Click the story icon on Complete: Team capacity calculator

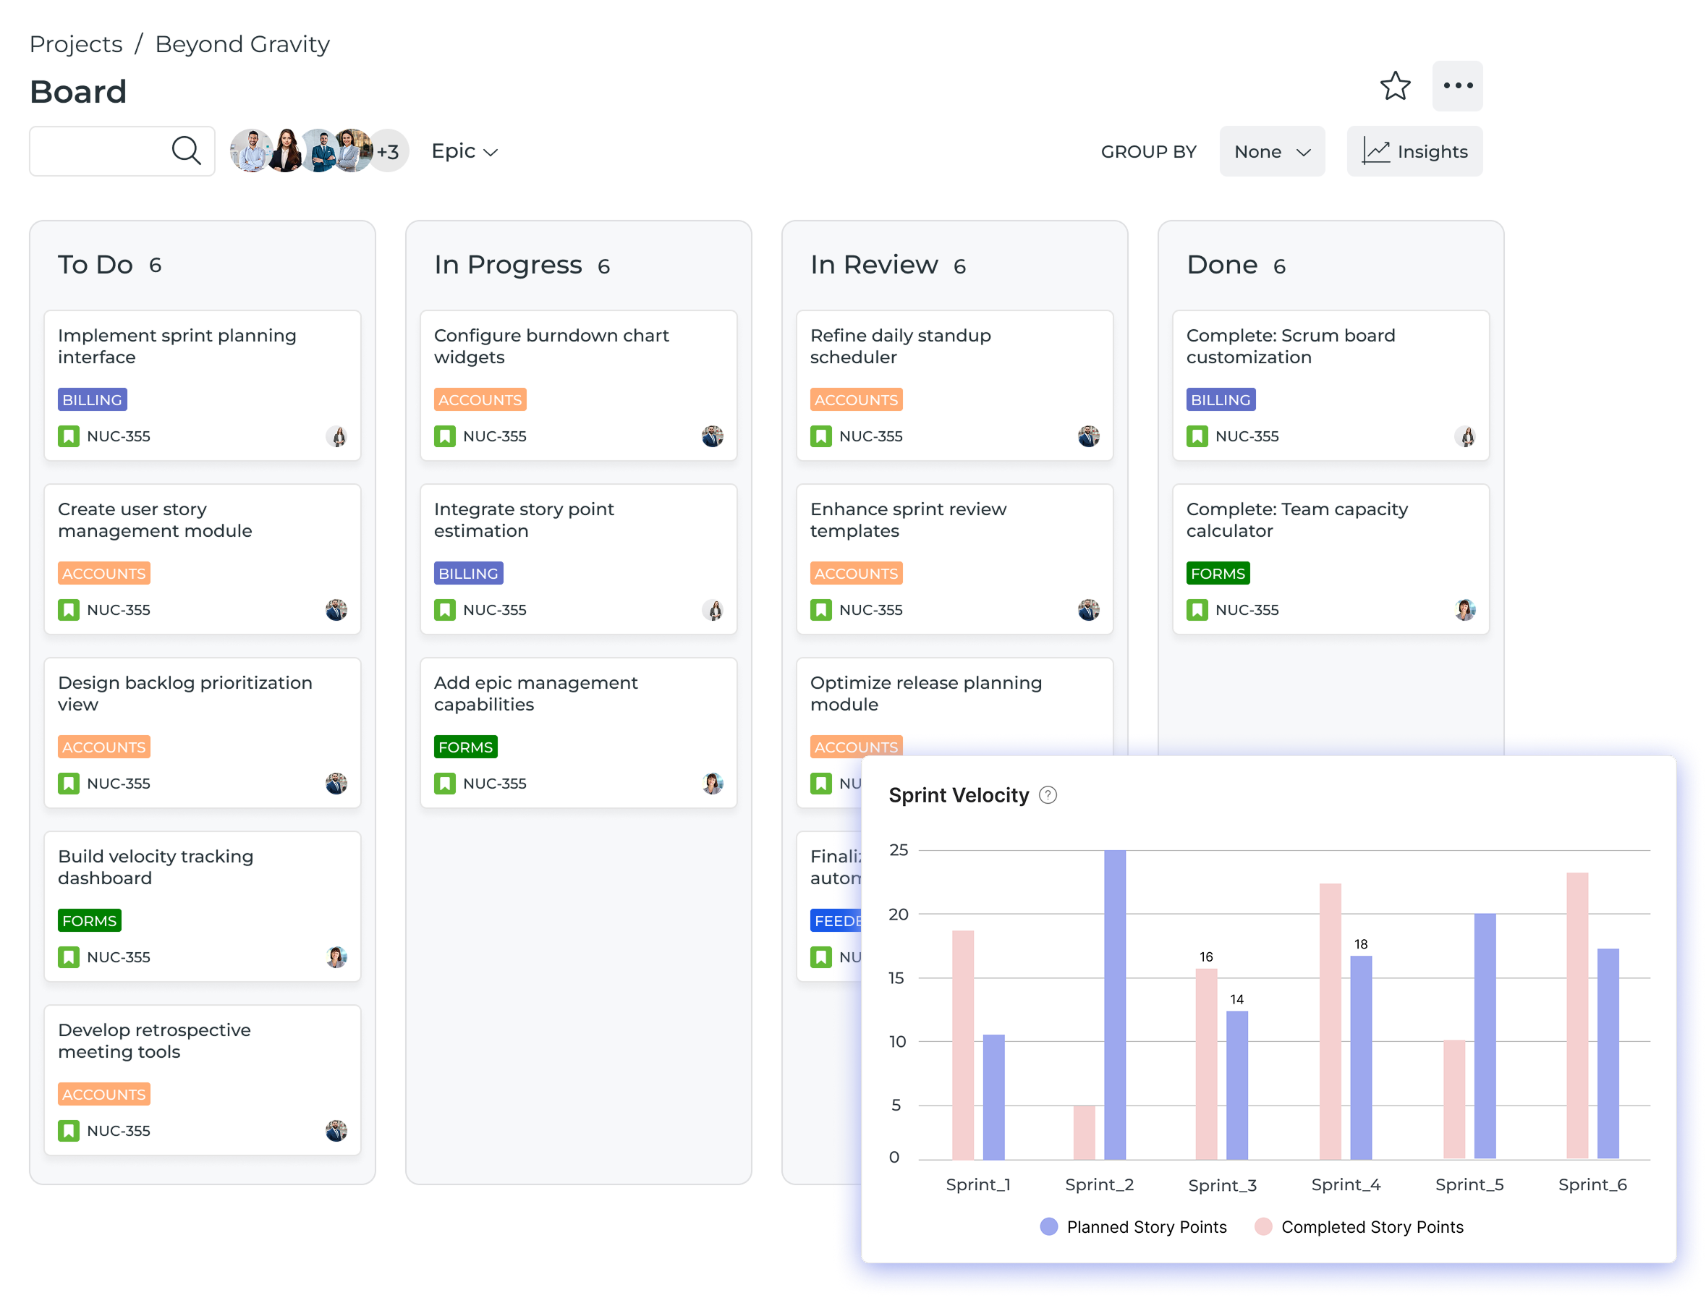pos(1197,610)
